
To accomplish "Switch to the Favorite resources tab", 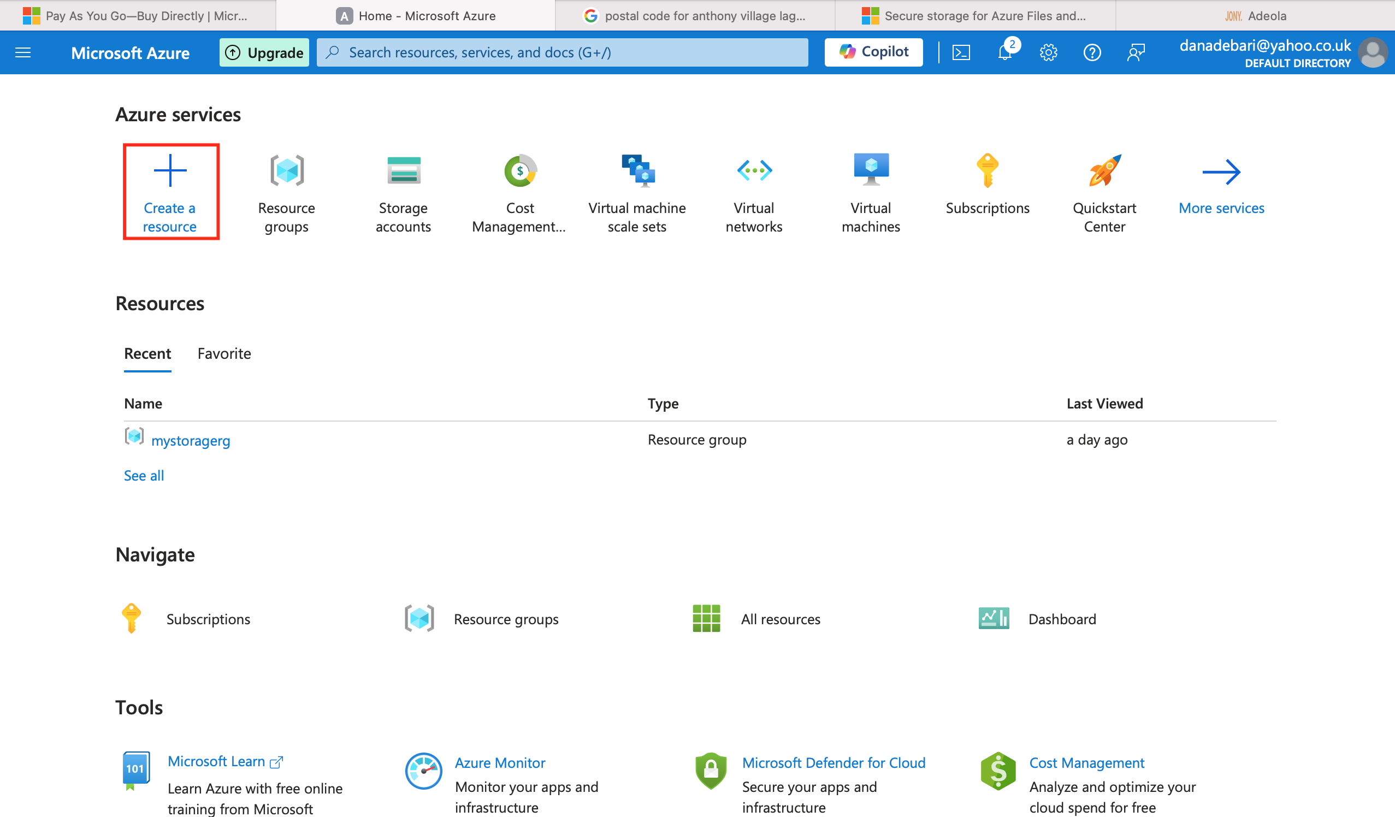I will 224,353.
